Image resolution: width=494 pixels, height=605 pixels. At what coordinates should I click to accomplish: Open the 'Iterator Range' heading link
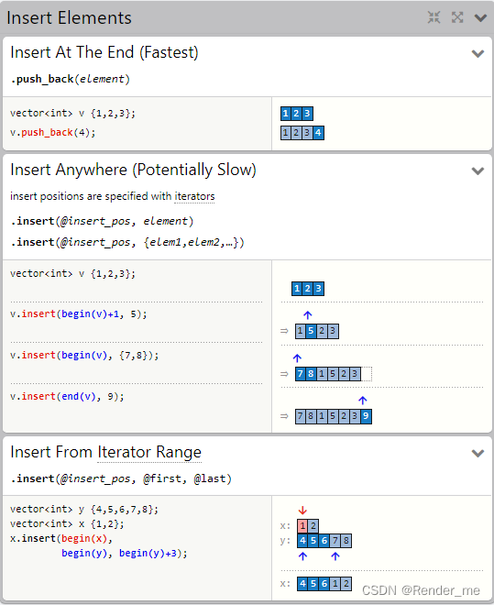pos(149,452)
